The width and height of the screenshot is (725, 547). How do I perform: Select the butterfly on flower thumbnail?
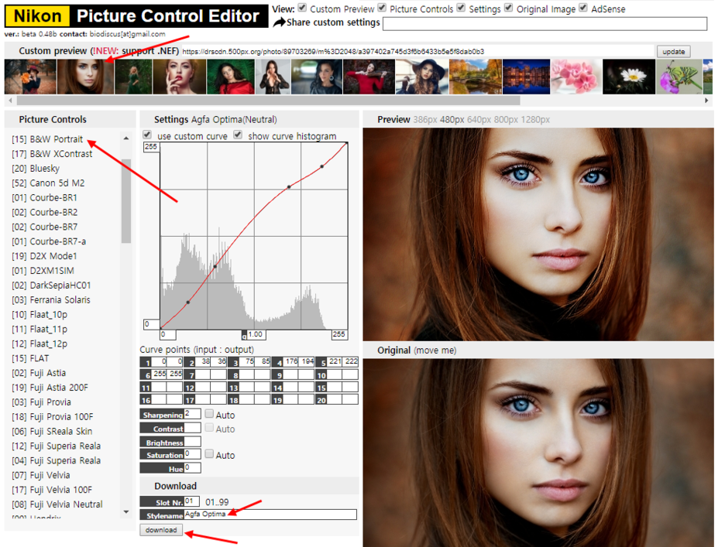pyautogui.click(x=679, y=77)
